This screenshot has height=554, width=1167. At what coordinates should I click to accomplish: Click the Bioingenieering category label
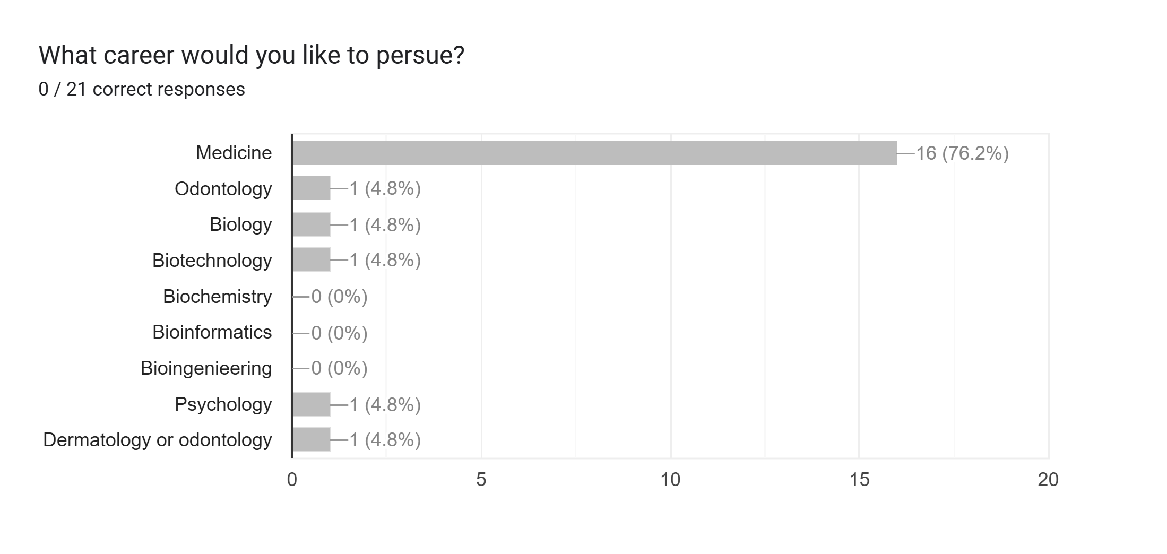click(206, 368)
